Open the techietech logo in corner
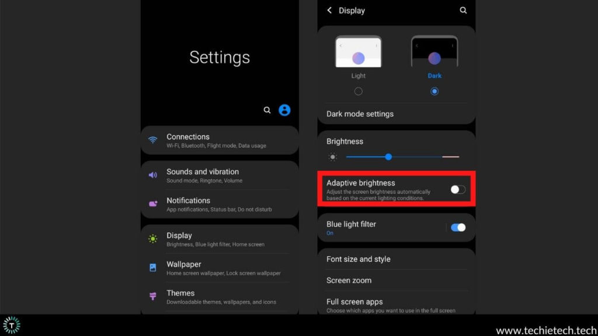This screenshot has height=336, width=598. (x=12, y=325)
